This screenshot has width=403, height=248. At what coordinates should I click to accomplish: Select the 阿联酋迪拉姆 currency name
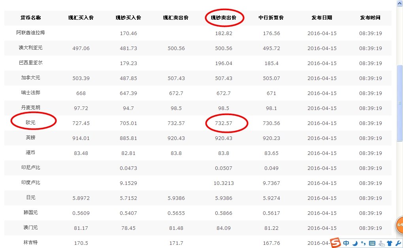30,33
